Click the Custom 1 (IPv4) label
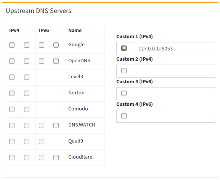The image size is (220, 180). [x=135, y=37]
